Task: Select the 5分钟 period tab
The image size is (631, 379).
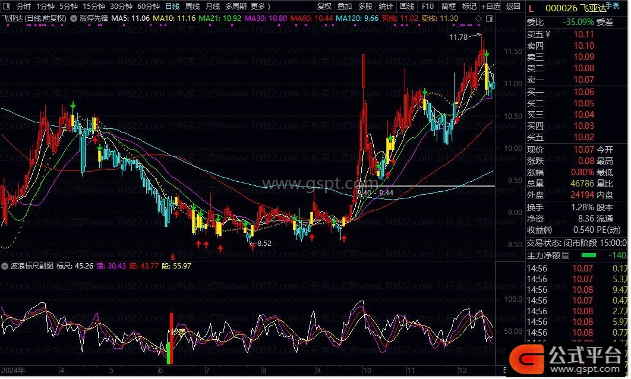Action: [69, 7]
